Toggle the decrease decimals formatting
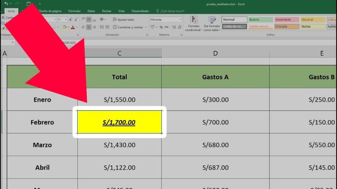 pos(179,27)
